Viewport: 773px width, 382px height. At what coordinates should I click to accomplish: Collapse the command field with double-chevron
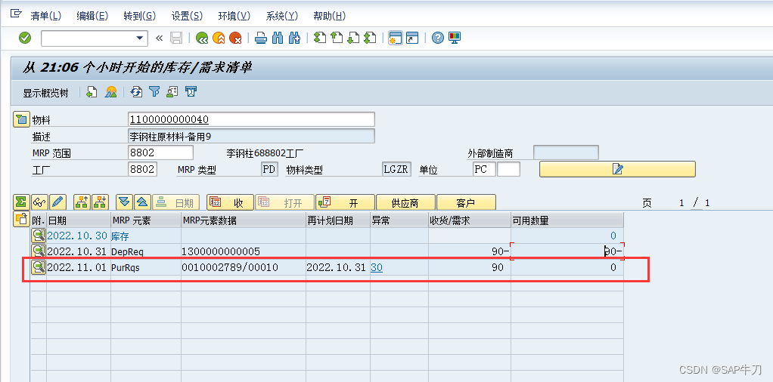click(159, 38)
